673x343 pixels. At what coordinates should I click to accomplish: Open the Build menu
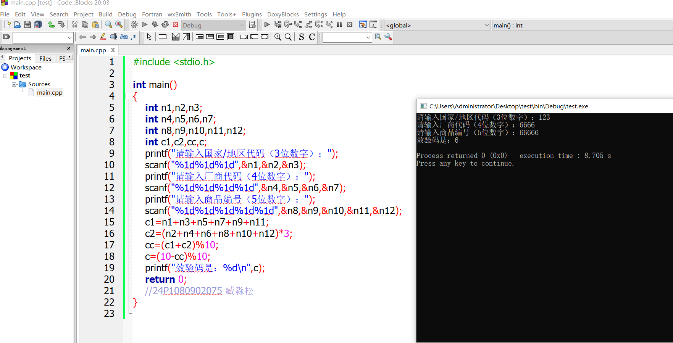click(106, 14)
